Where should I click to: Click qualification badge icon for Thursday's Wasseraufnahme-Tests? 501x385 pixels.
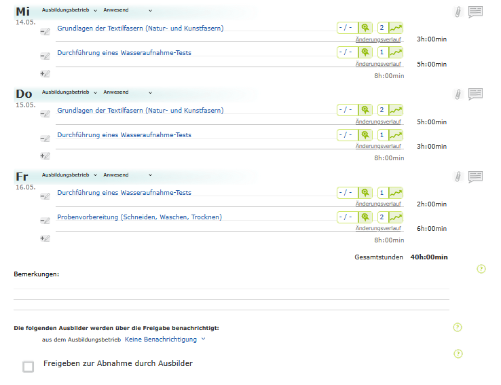365,135
